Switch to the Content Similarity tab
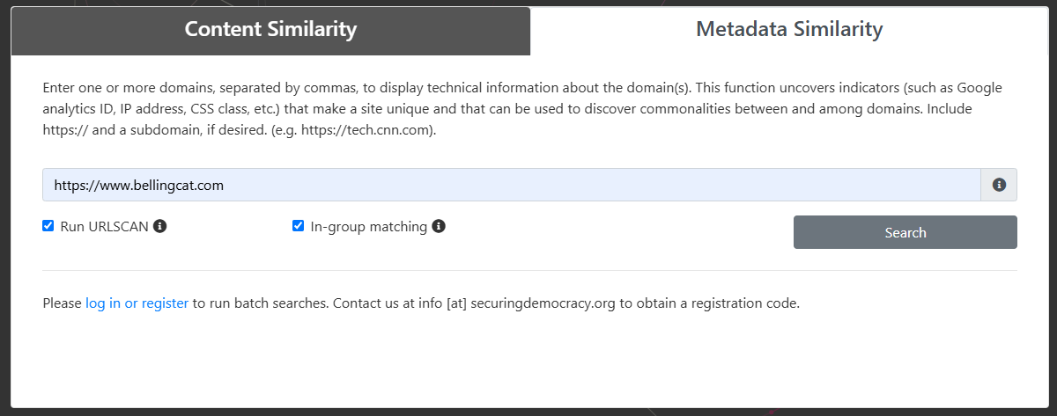The height and width of the screenshot is (416, 1057). point(270,31)
